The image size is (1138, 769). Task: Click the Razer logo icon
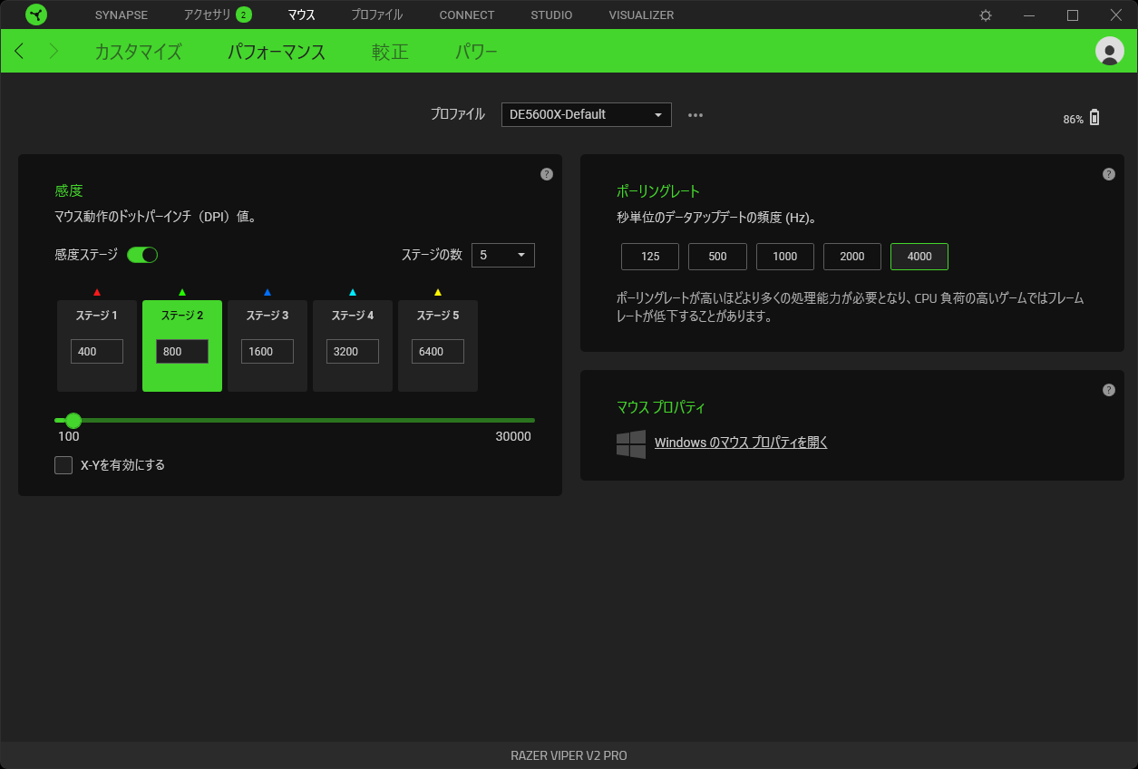(36, 15)
